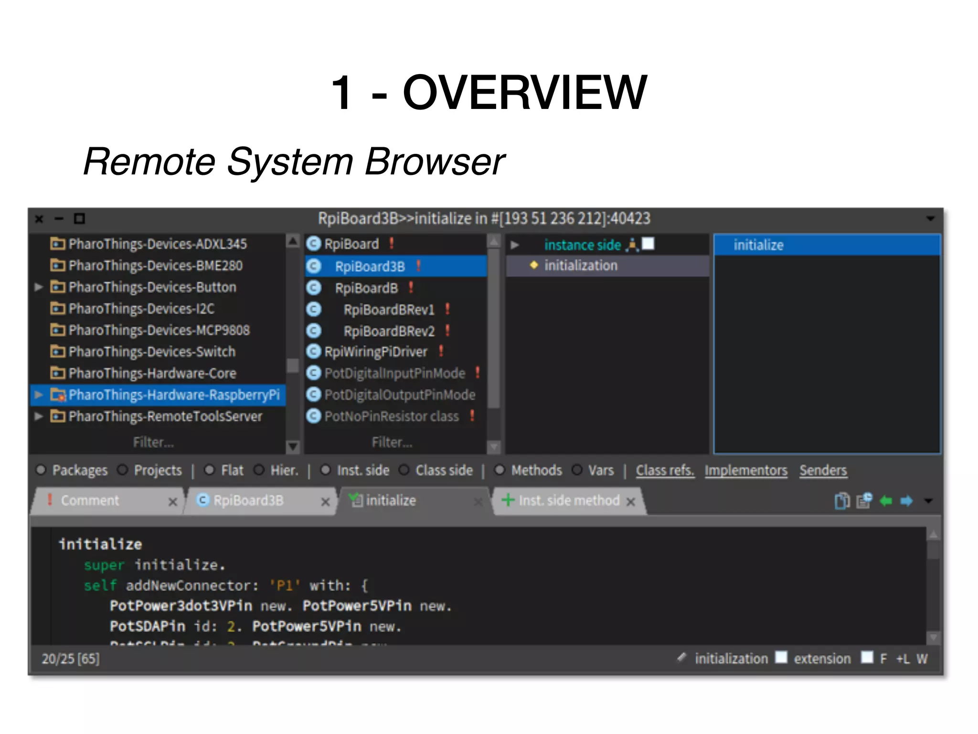Toggle the checkbox before F in status bar

[867, 658]
